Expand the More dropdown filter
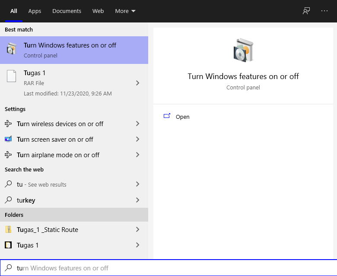337x276 pixels. [125, 11]
